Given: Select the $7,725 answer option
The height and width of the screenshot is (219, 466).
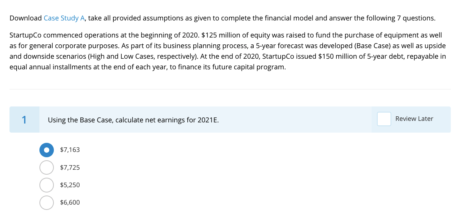Looking at the screenshot, I should [46, 167].
